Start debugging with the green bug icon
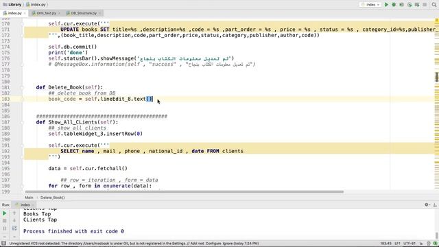Image resolution: width=439 pixels, height=247 pixels. (394, 5)
